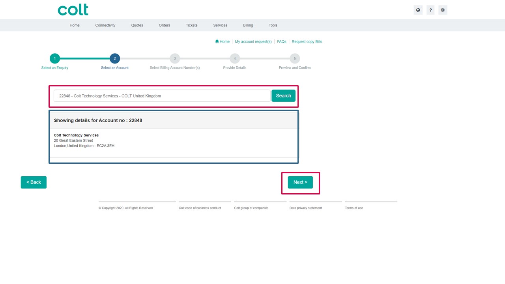Open the Tools menu
The width and height of the screenshot is (505, 284).
tap(273, 25)
